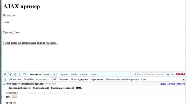Image resolution: width=186 pixels, height=104 pixels.
Task: Click the highlighted value of text parameter
Action: (15, 97)
